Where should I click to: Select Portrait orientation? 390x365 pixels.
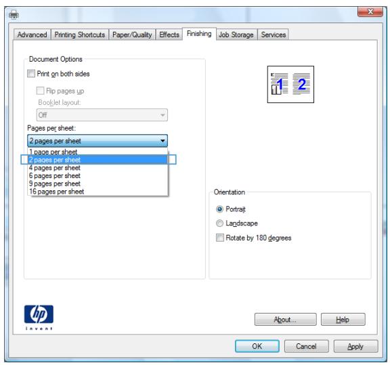[x=219, y=209]
